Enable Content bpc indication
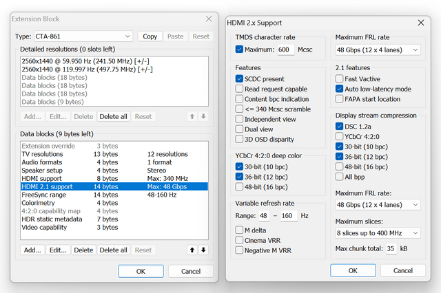 239,99
